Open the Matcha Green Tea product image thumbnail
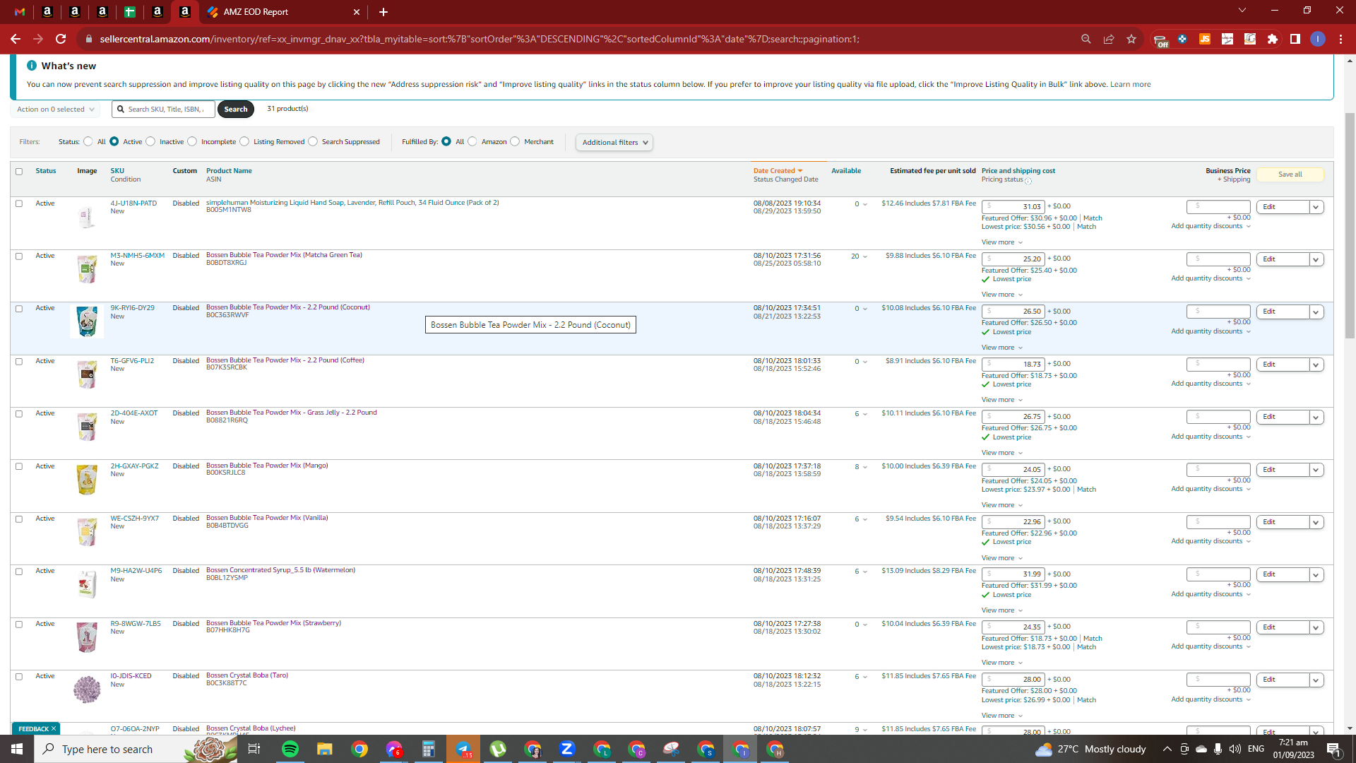 point(87,269)
